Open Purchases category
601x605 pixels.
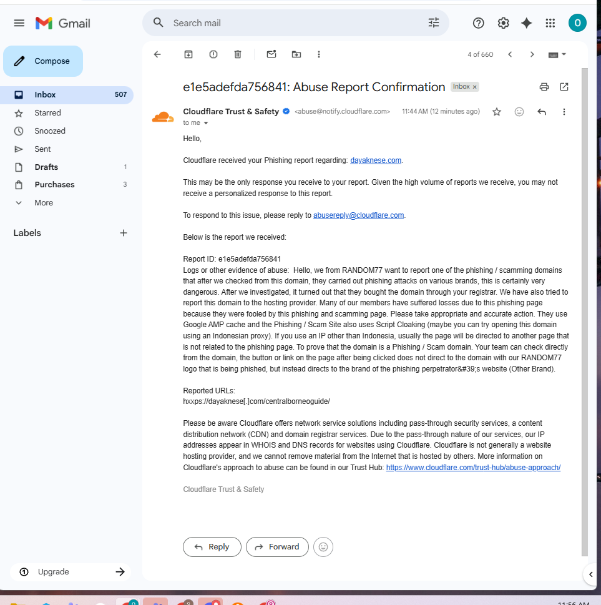pyautogui.click(x=67, y=184)
